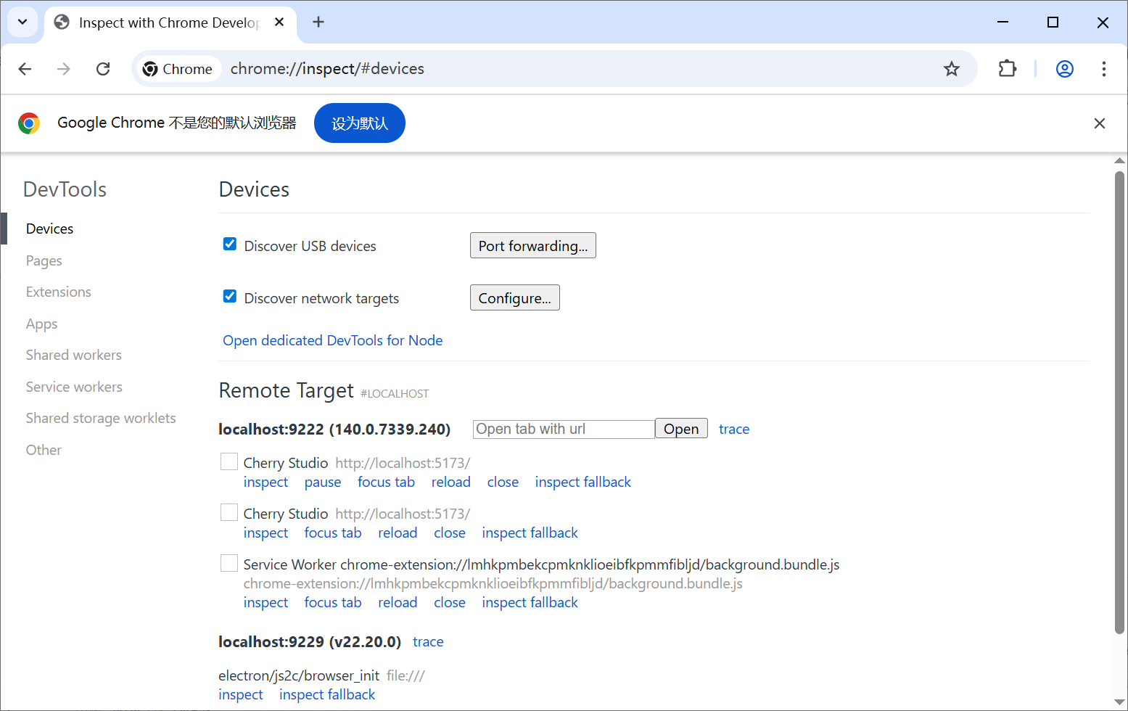Click the scrollbar down arrow
Image resolution: width=1128 pixels, height=711 pixels.
click(x=1119, y=702)
